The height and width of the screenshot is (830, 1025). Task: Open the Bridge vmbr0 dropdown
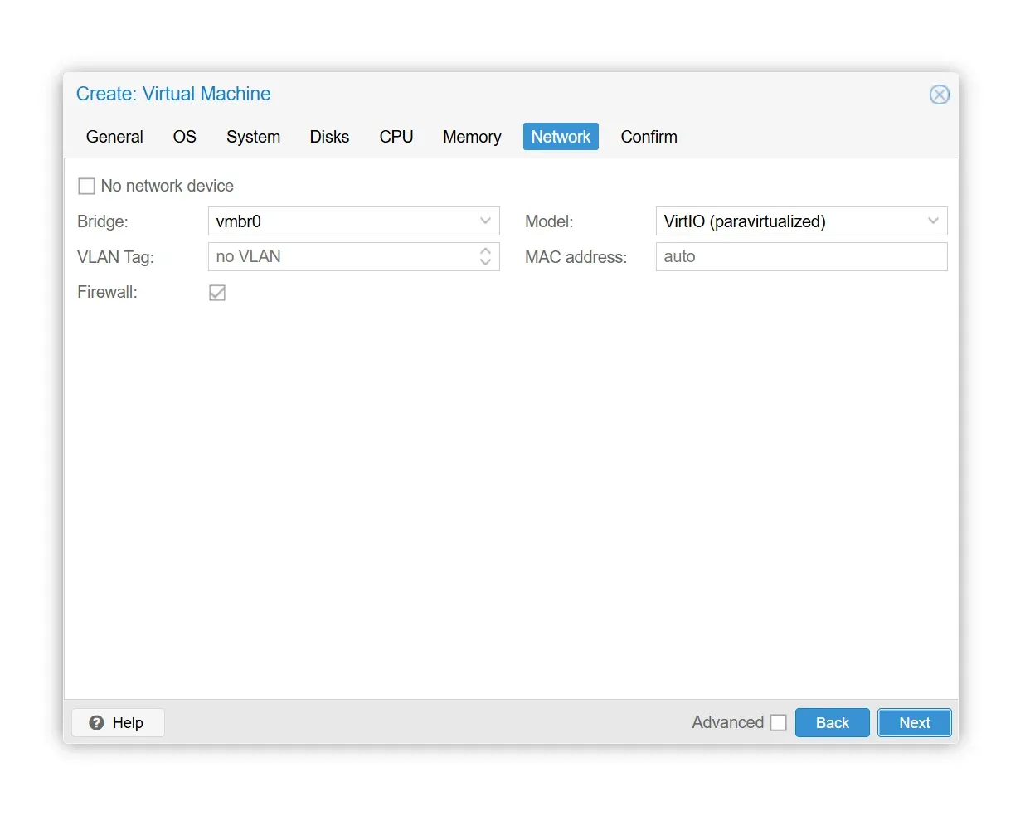tap(485, 221)
